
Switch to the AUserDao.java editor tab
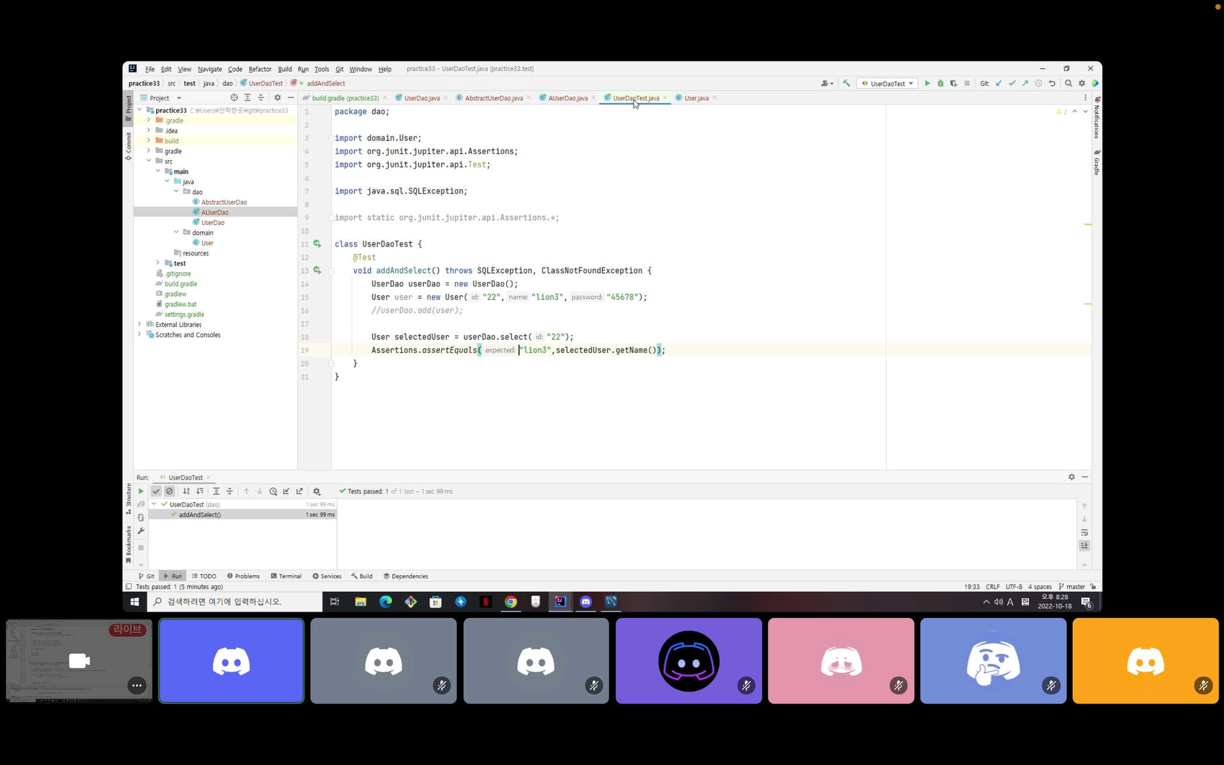pyautogui.click(x=567, y=98)
